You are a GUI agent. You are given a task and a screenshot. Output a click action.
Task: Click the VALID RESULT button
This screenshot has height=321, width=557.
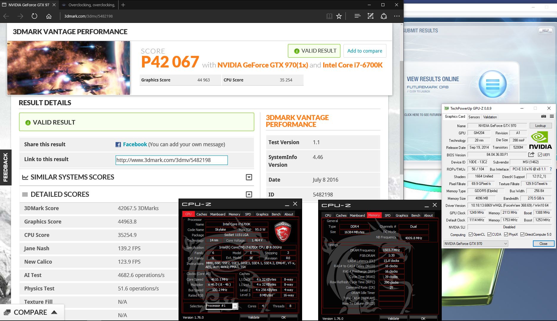point(314,51)
